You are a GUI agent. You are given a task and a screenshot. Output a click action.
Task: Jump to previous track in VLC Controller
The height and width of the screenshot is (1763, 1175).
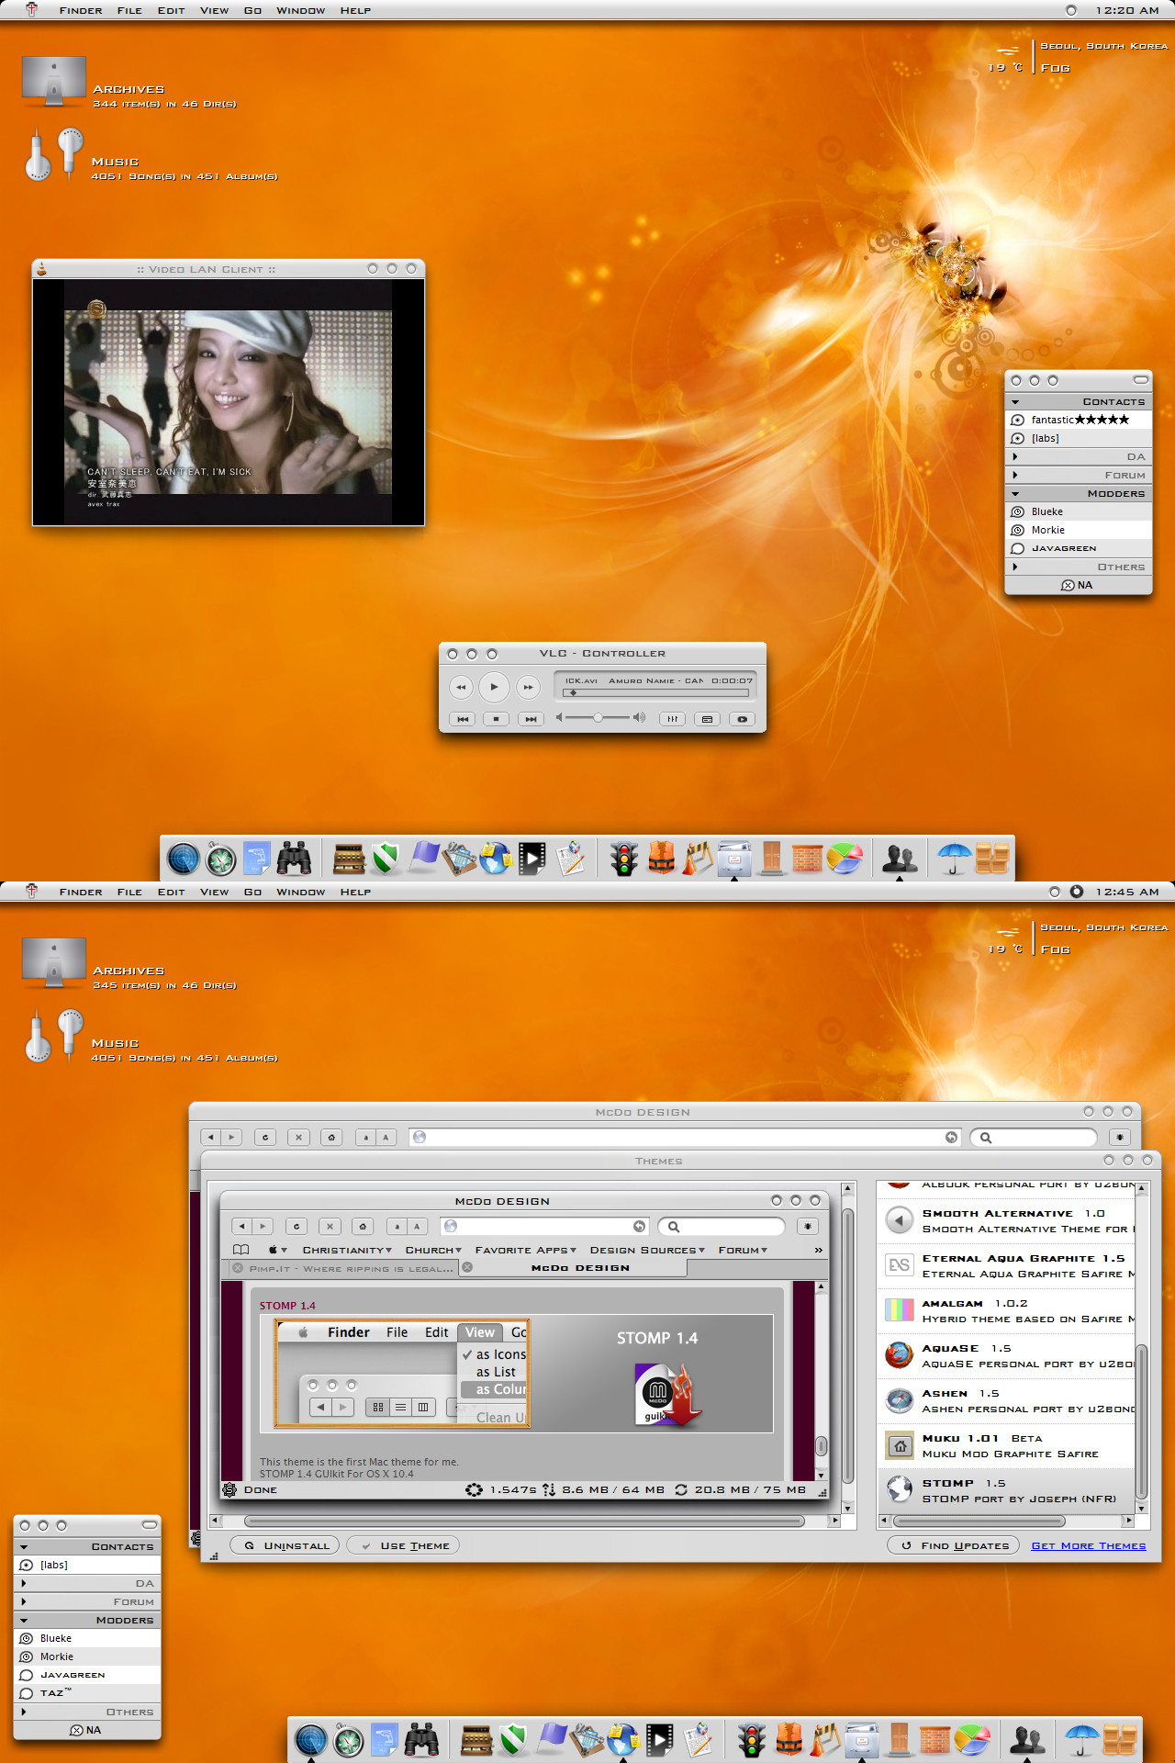[x=463, y=719]
